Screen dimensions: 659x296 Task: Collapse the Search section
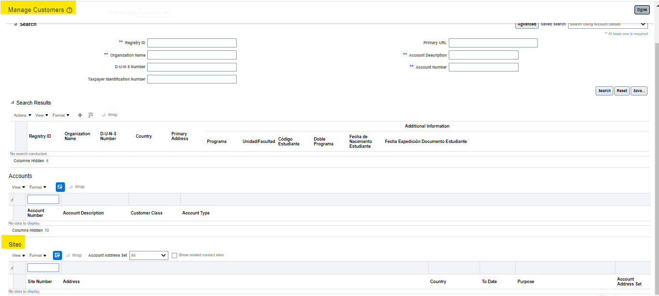15,24
